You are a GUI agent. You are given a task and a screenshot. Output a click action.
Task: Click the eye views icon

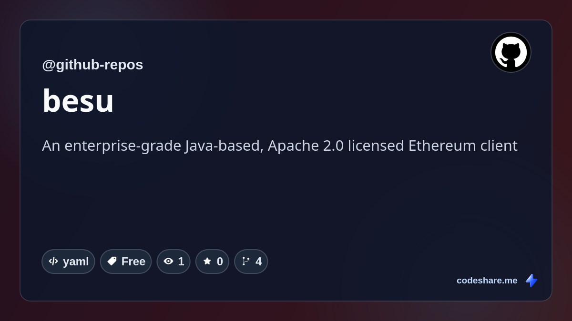coord(168,261)
